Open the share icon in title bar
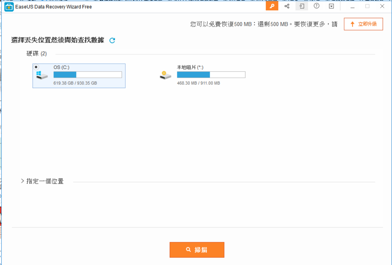This screenshot has width=392, height=265. [287, 6]
